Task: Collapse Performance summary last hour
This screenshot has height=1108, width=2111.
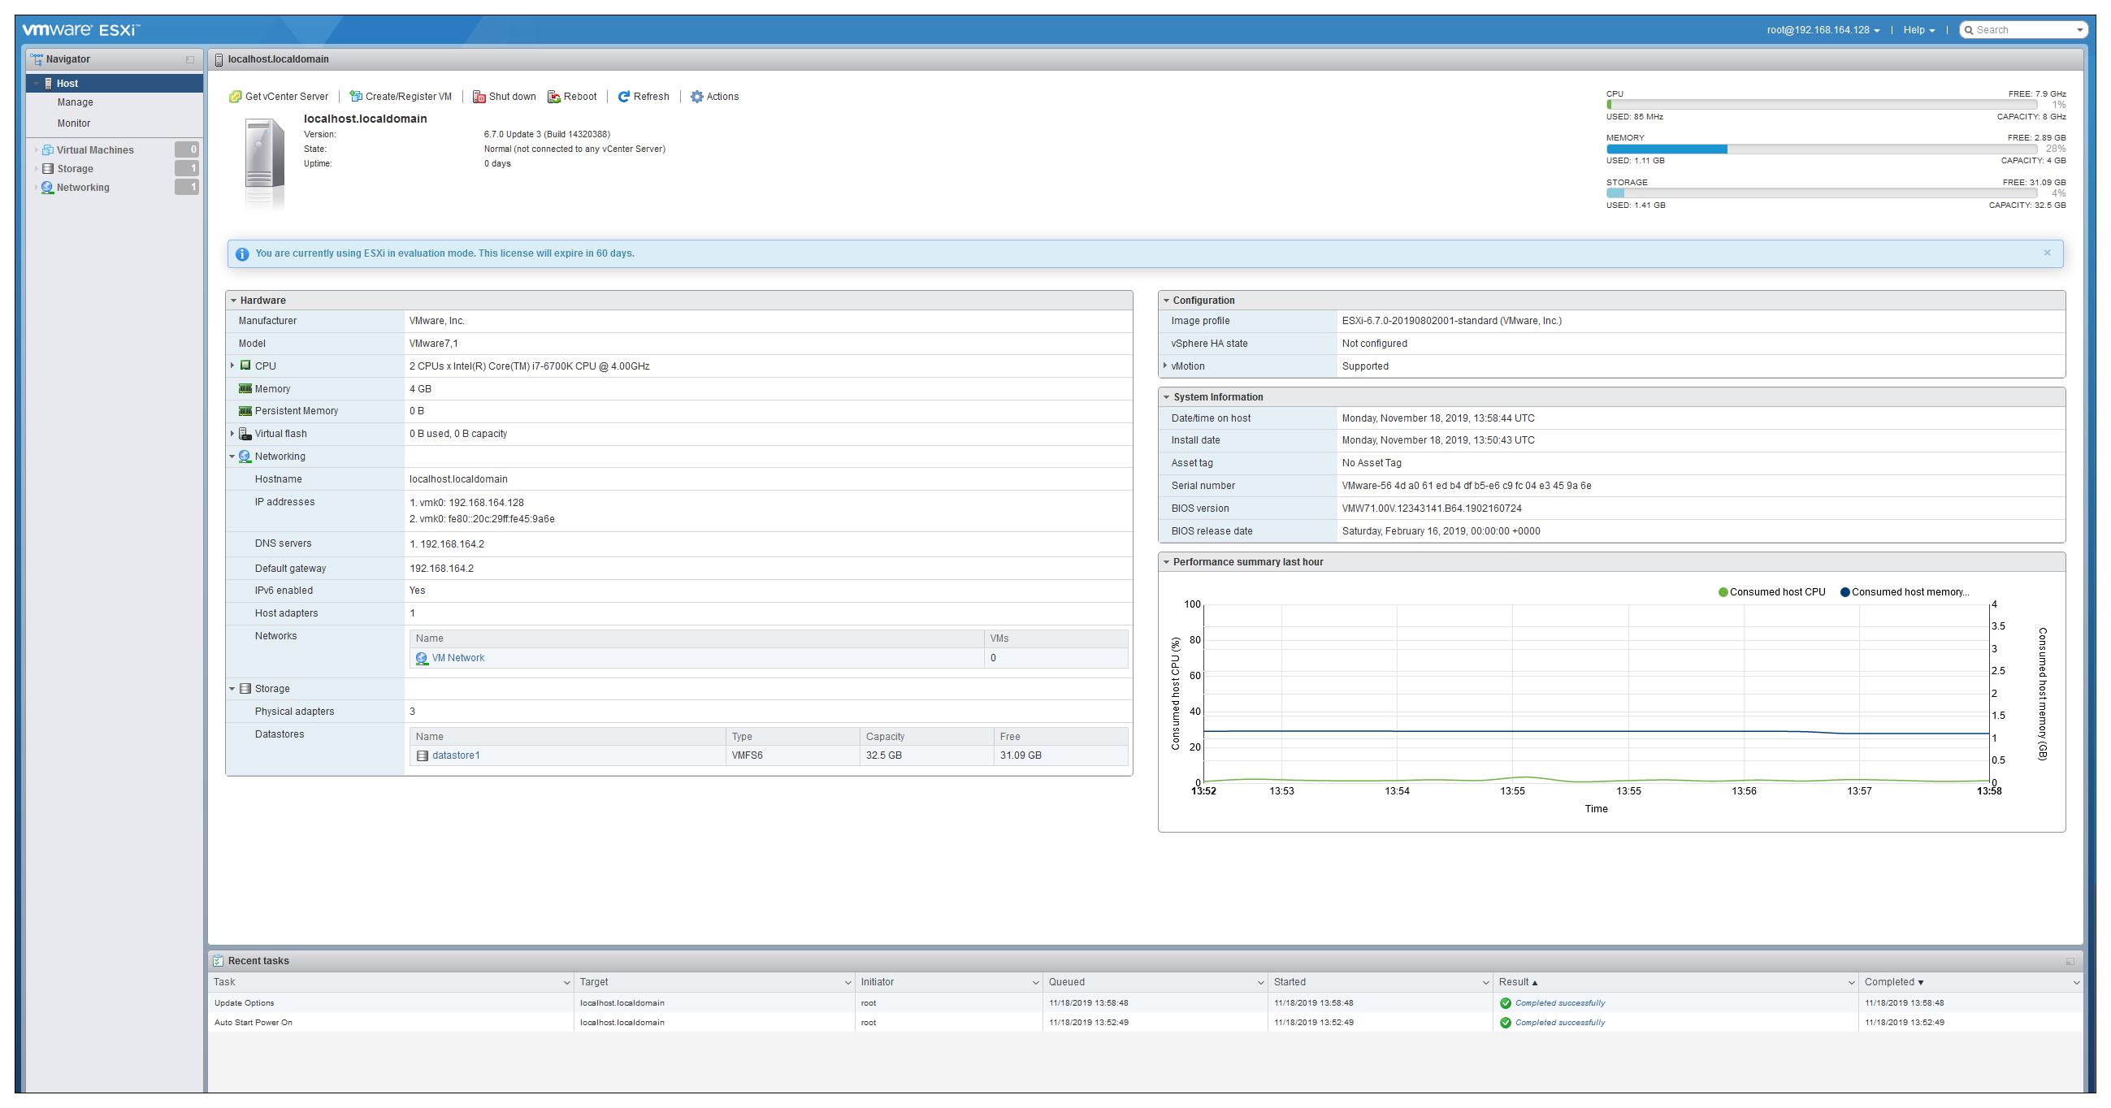Action: tap(1166, 562)
